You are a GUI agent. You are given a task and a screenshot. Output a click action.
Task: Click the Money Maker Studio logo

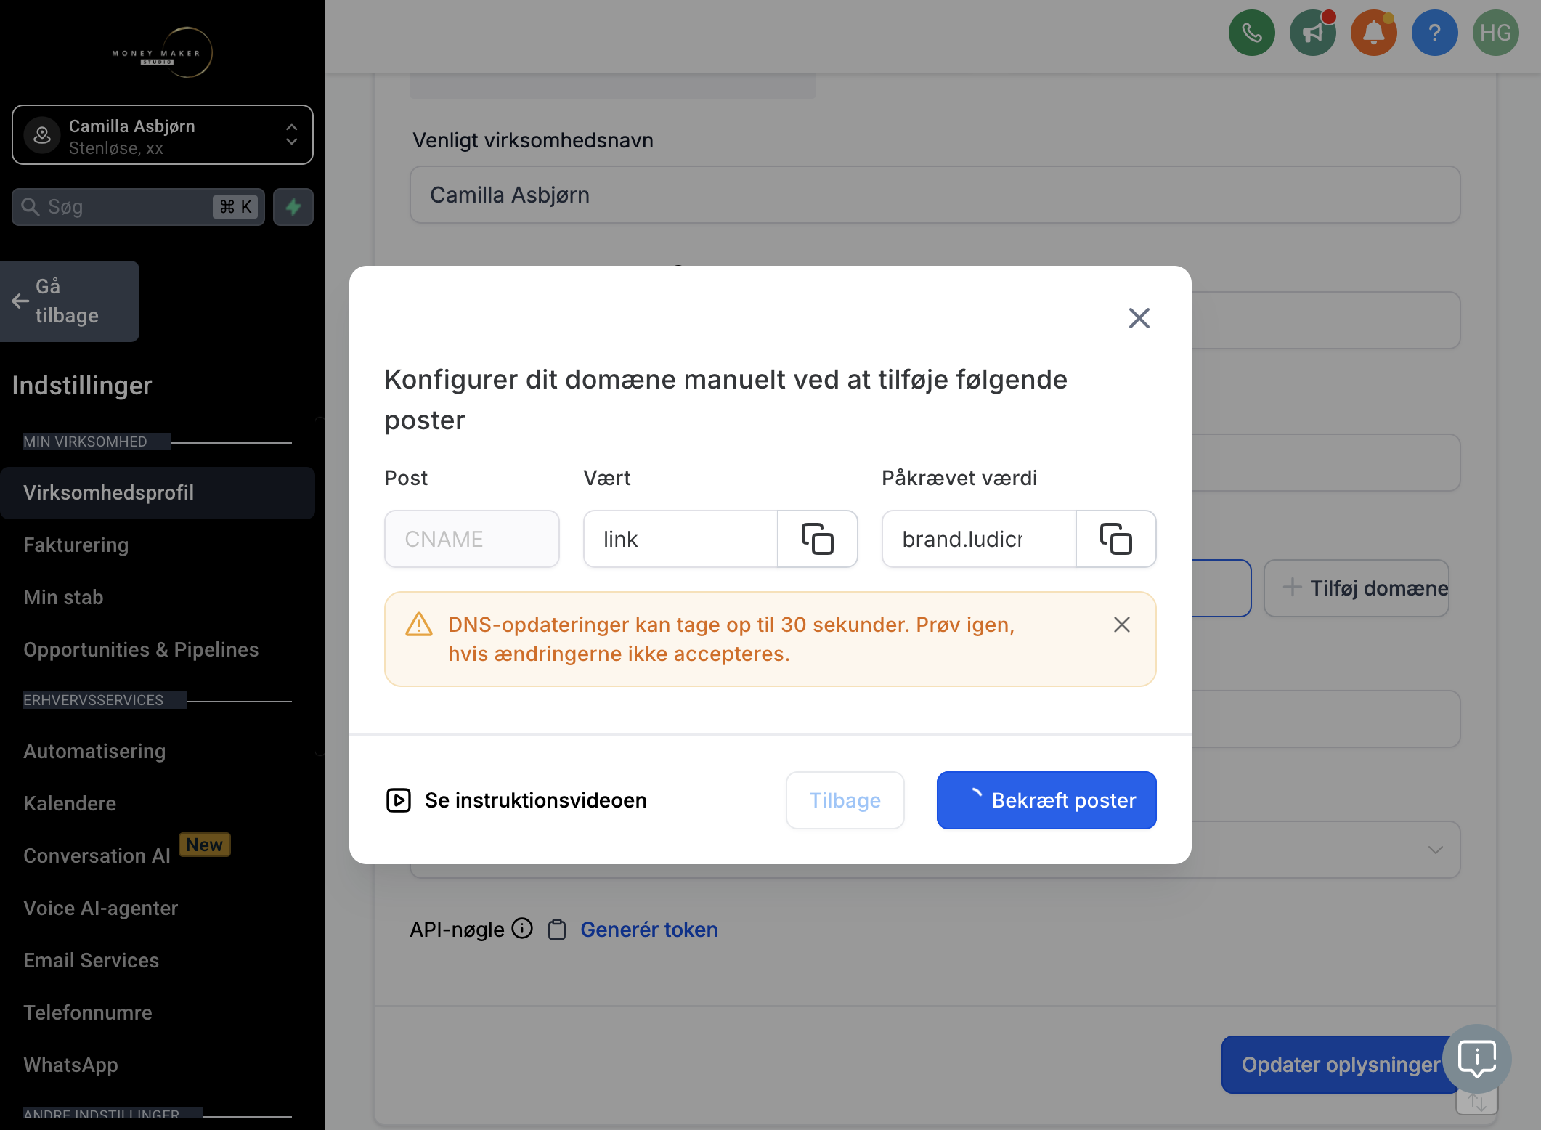(163, 52)
